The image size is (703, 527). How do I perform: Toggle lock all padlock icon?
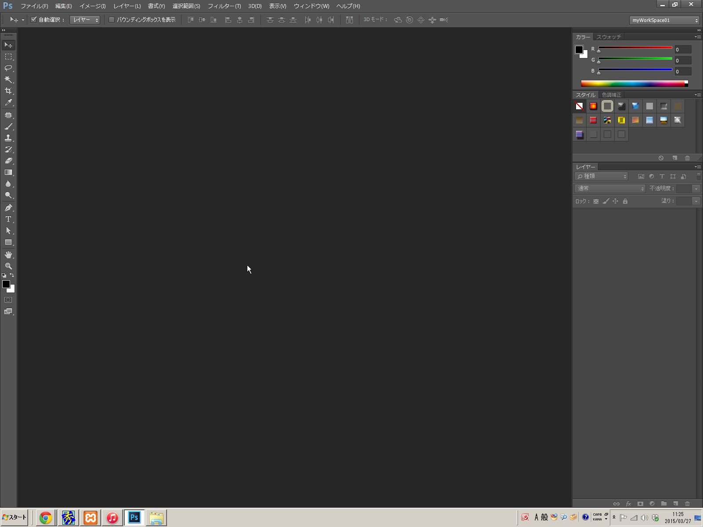[x=625, y=201]
